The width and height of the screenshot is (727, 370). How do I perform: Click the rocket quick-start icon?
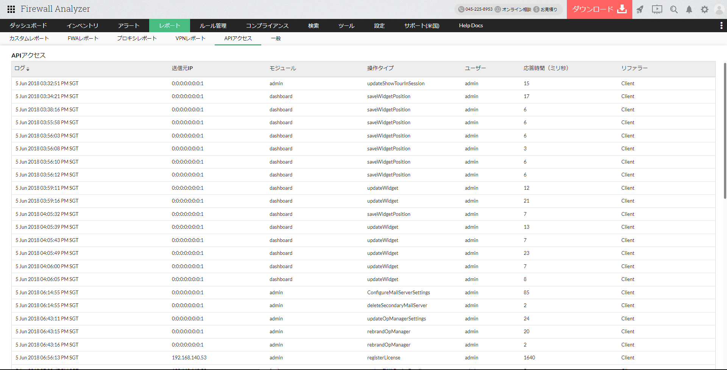[x=640, y=9]
